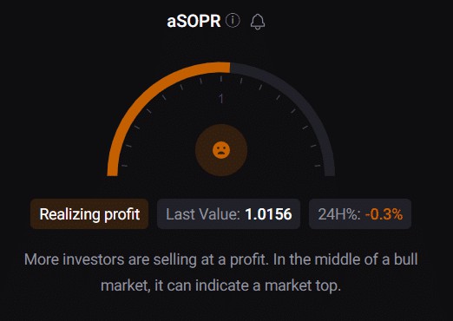This screenshot has height=321, width=453.
Task: Click the 1.0156 bold value text
Action: (x=268, y=214)
